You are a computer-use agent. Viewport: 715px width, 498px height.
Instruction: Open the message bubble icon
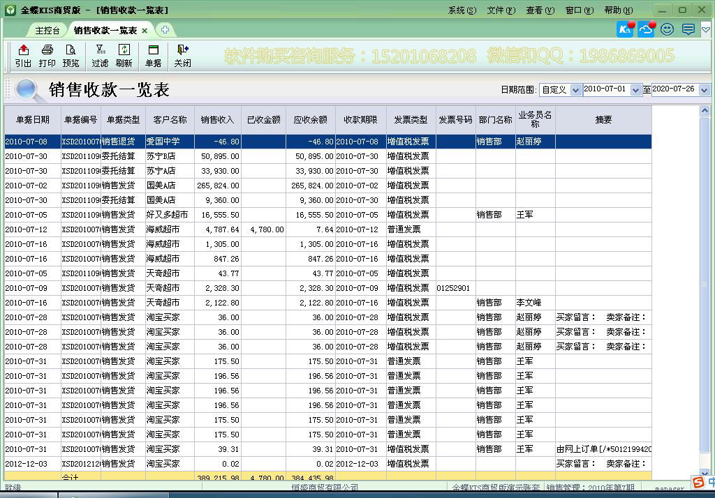(x=687, y=29)
